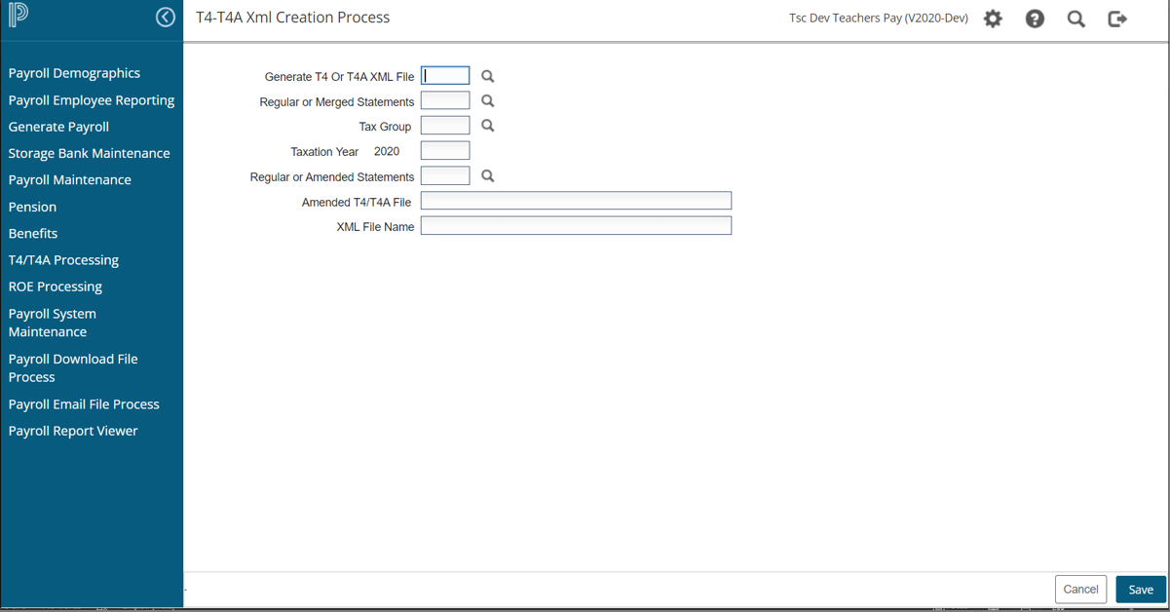Collapse the sidebar with the back arrow icon
The height and width of the screenshot is (612, 1170).
166,18
